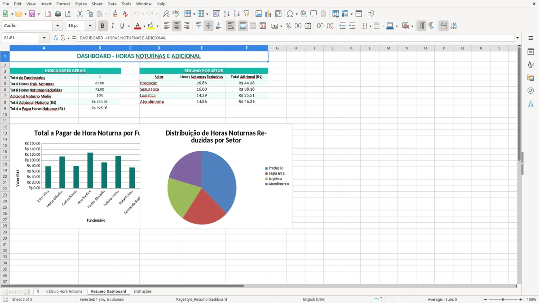
Task: Toggle Center Vertically alignment
Action: pos(208,26)
